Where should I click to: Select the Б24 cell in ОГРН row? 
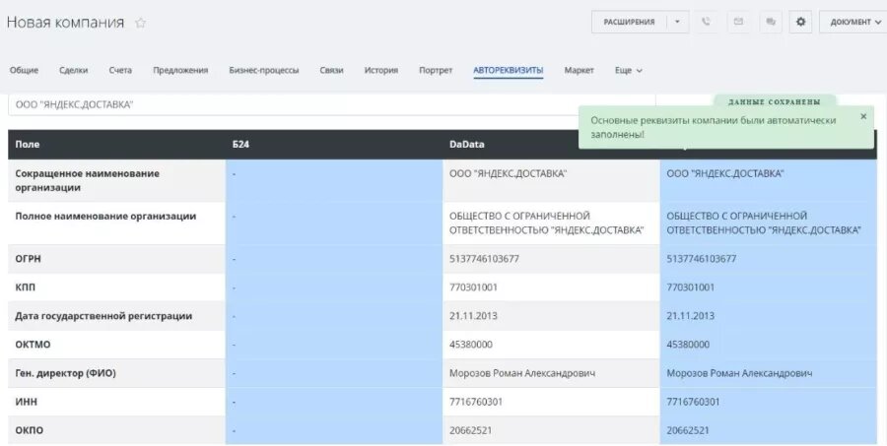[x=334, y=259]
